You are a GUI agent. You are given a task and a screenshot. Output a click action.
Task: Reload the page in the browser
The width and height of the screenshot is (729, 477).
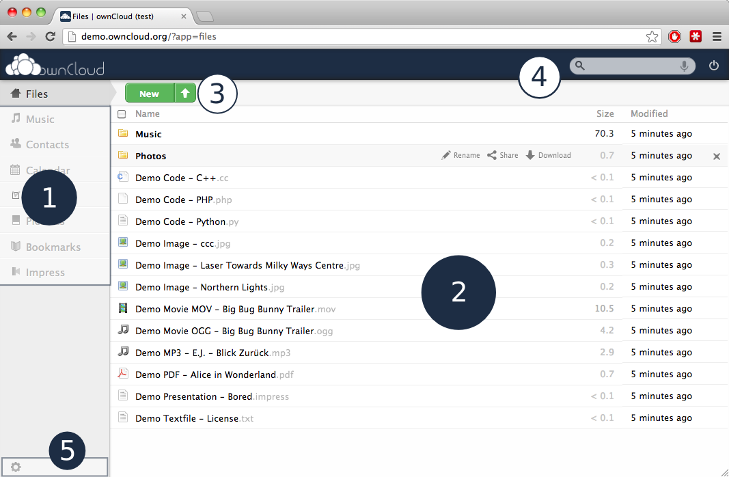click(x=50, y=37)
